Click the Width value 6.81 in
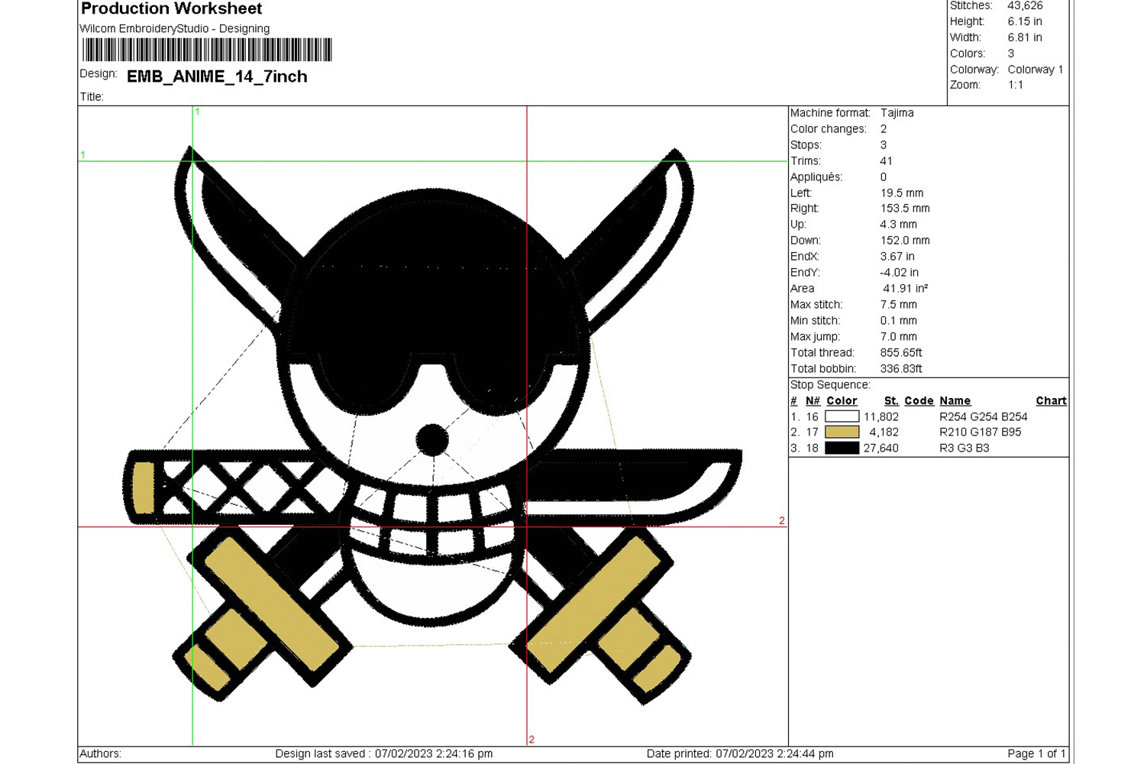The width and height of the screenshot is (1147, 764). point(1025,37)
